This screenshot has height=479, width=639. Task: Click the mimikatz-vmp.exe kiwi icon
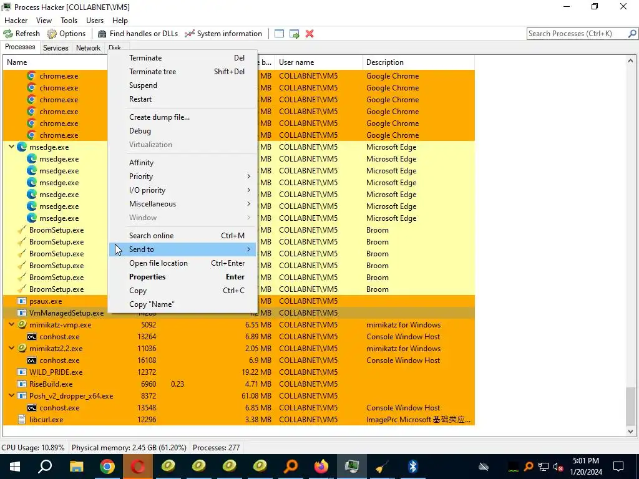[22, 325]
